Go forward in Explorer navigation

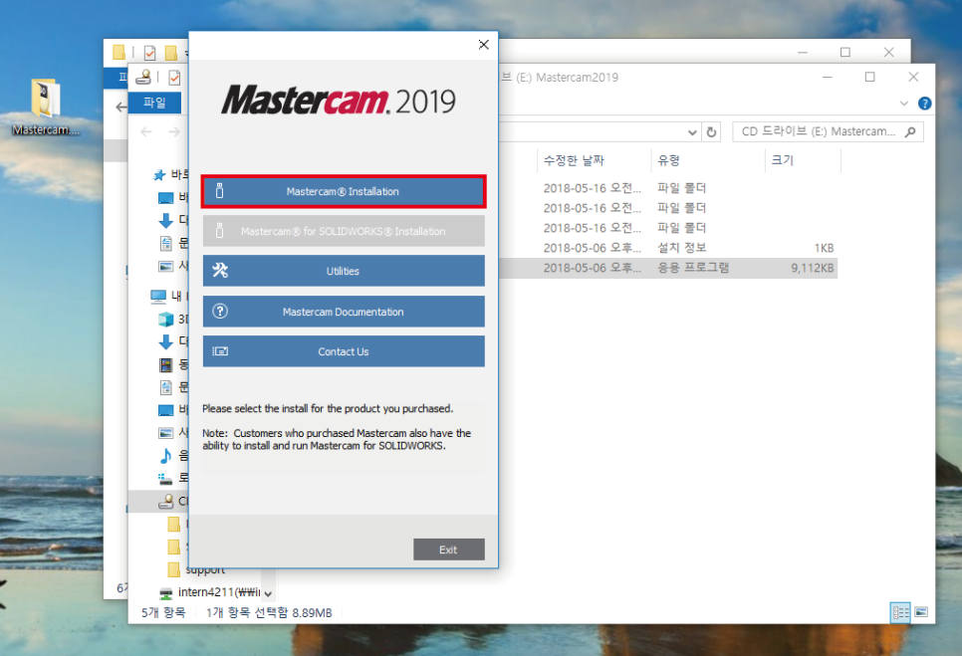coord(174,131)
